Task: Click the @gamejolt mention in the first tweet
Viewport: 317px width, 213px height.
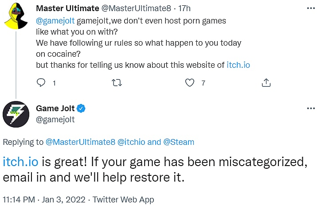Action: pos(55,20)
